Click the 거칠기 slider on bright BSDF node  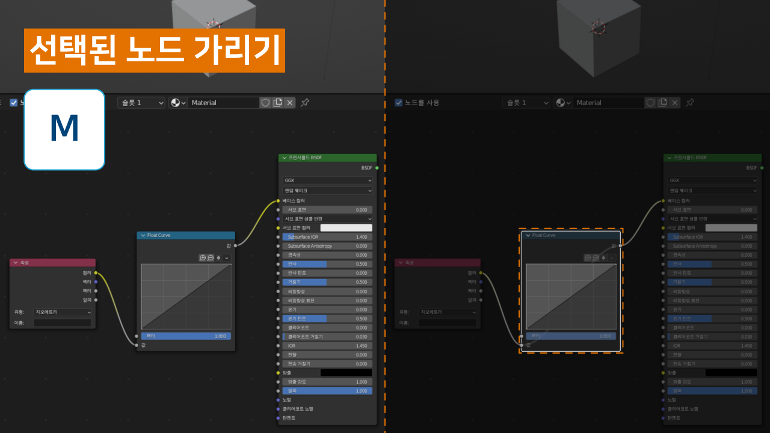[x=327, y=282]
